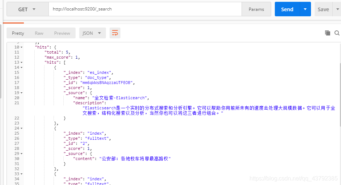The width and height of the screenshot is (341, 185).
Task: Open the Send options dropdown arrow
Action: [305, 9]
